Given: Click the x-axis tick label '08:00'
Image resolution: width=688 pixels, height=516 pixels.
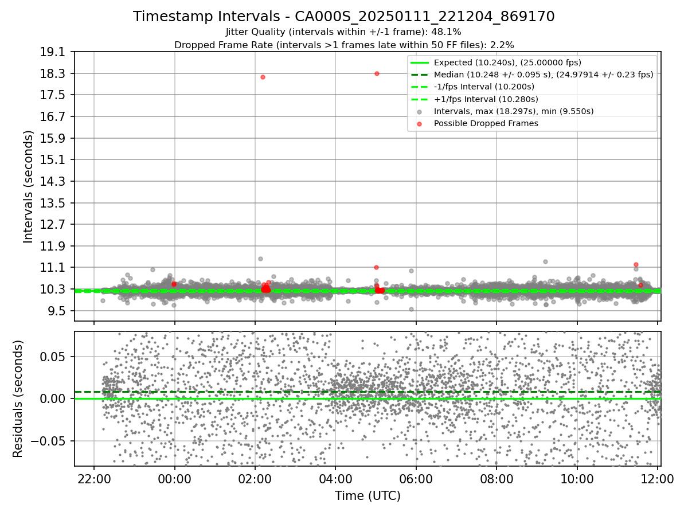Looking at the screenshot, I should [x=497, y=479].
